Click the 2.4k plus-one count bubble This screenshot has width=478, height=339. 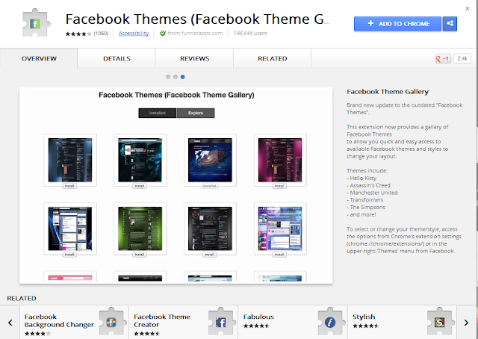462,58
